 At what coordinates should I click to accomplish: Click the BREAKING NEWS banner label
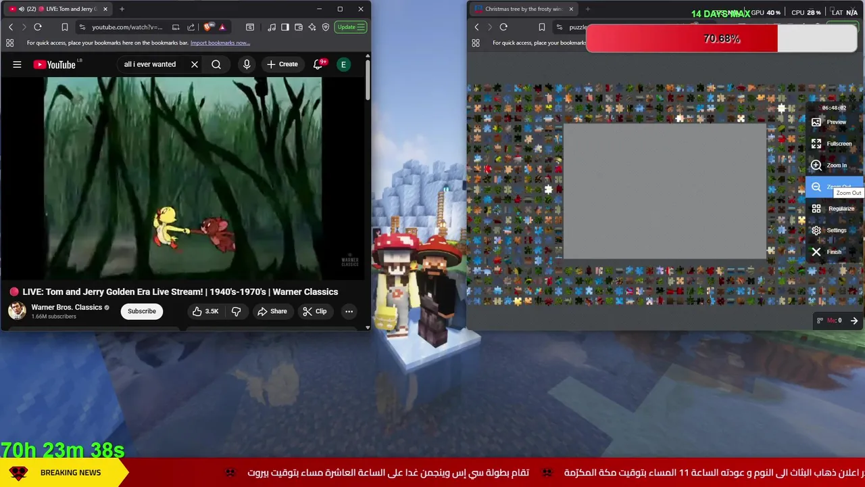pos(70,473)
